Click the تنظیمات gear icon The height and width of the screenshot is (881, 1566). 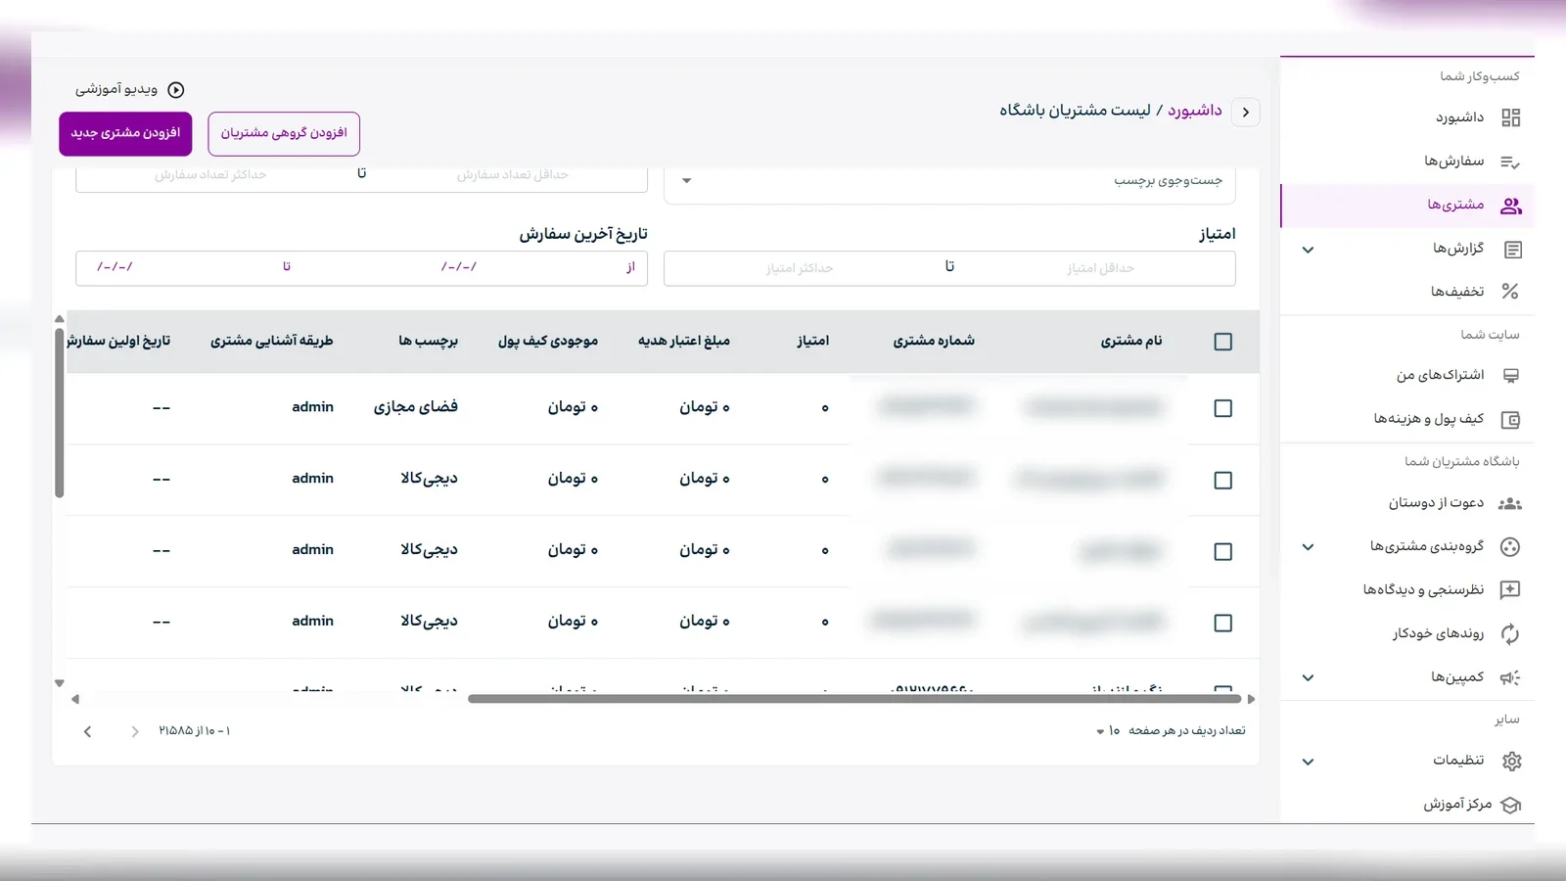point(1512,762)
